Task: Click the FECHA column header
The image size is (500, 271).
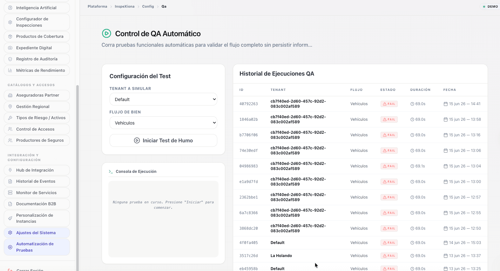Action: click(450, 90)
